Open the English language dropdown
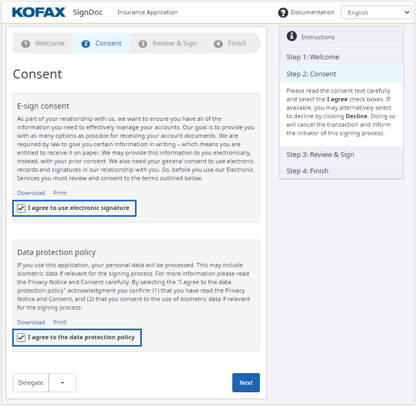Screen dimensions: 416x406 click(376, 13)
